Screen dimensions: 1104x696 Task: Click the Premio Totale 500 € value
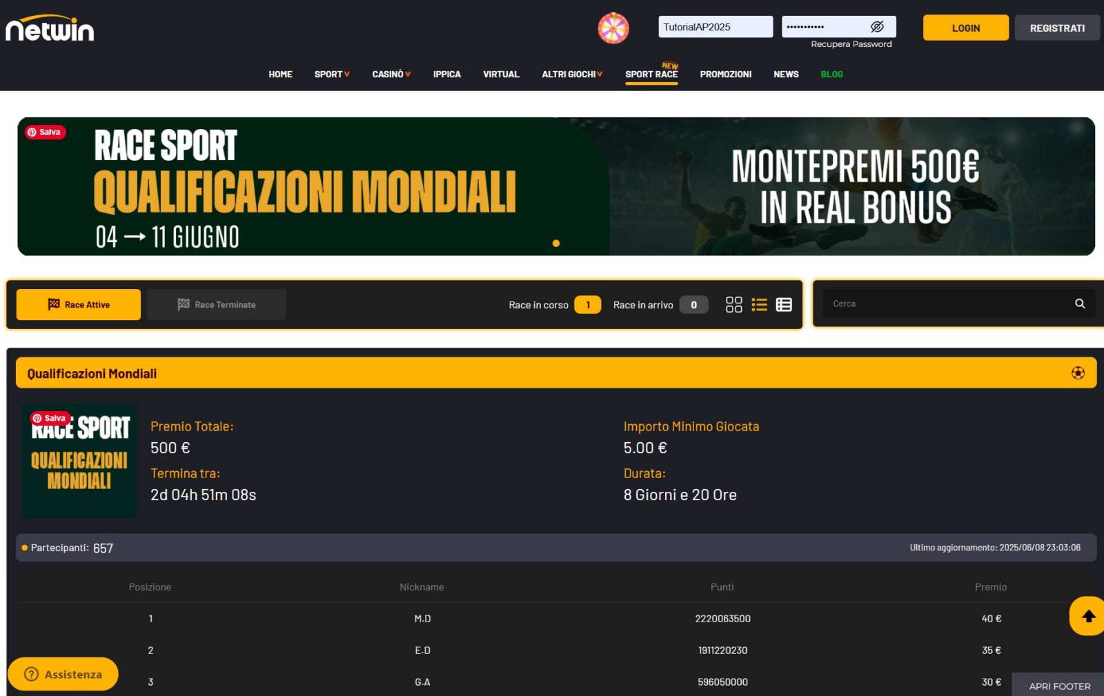(170, 448)
